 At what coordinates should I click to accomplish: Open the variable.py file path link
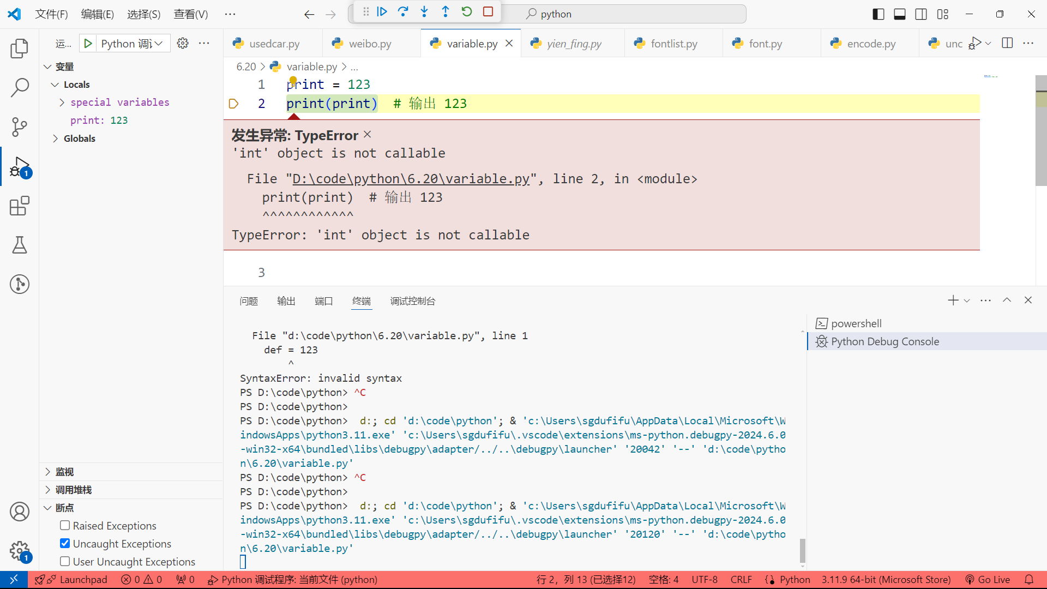[411, 179]
